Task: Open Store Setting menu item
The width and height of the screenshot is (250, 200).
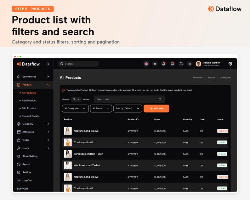Action: click(30, 156)
